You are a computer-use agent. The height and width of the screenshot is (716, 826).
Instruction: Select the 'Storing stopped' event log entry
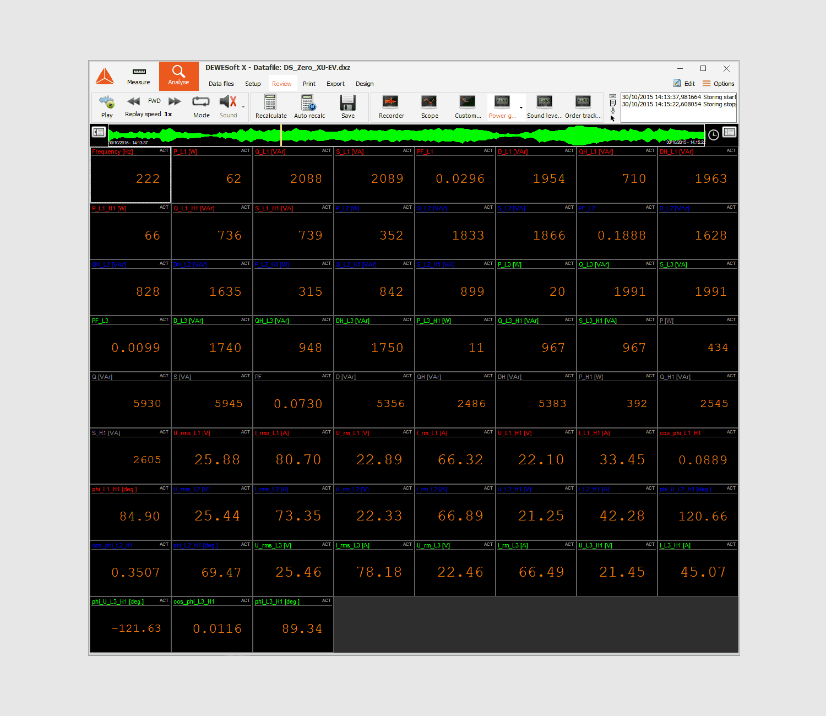[678, 104]
